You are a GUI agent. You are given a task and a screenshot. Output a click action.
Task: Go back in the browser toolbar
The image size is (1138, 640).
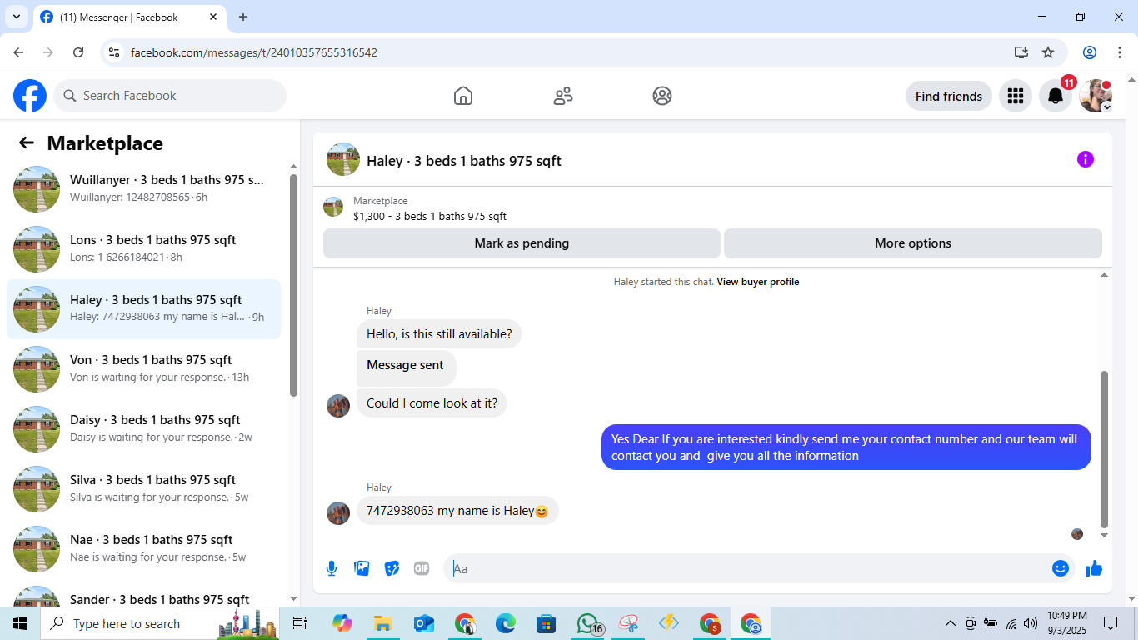(x=18, y=52)
